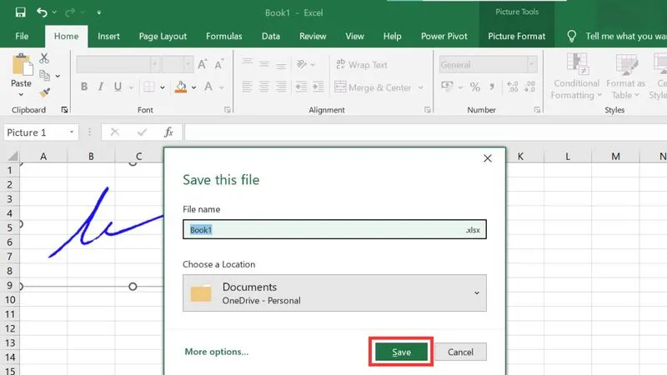Open the Review tab
The width and height of the screenshot is (667, 375).
313,36
